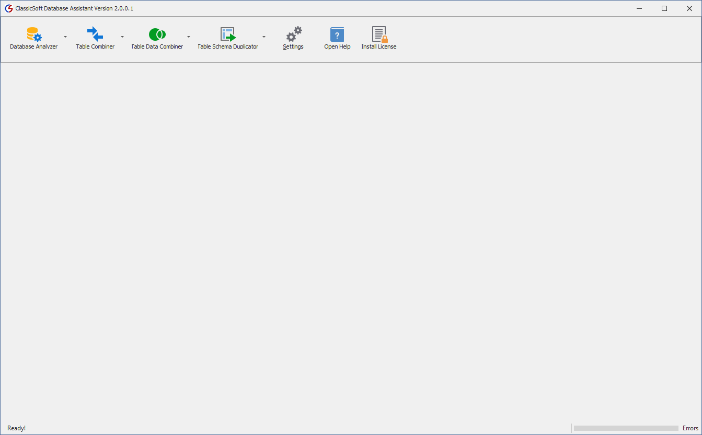Open the Table Schema Duplicator dropdown arrow

pos(264,37)
